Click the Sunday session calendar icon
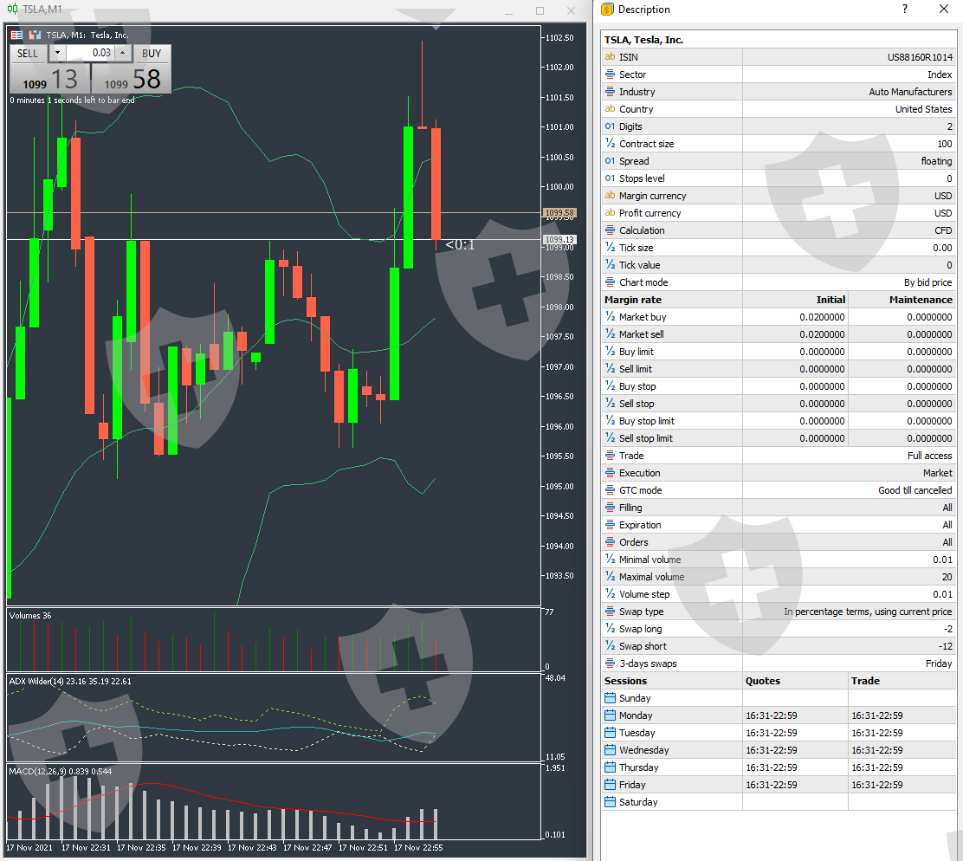Viewport: 963px width, 861px height. (610, 697)
